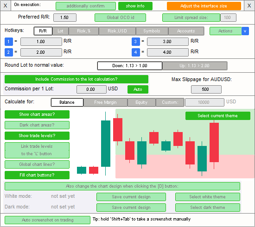Click the blue hotkey 3 button
Viewport: 255px width, 227px height.
136,42
